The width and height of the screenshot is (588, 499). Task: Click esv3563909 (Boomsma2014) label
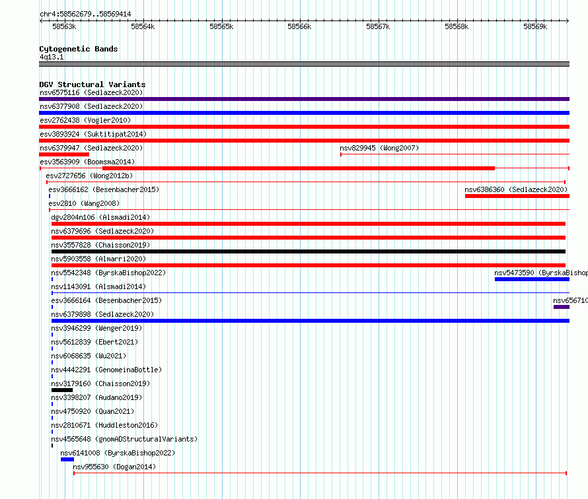[x=87, y=162]
